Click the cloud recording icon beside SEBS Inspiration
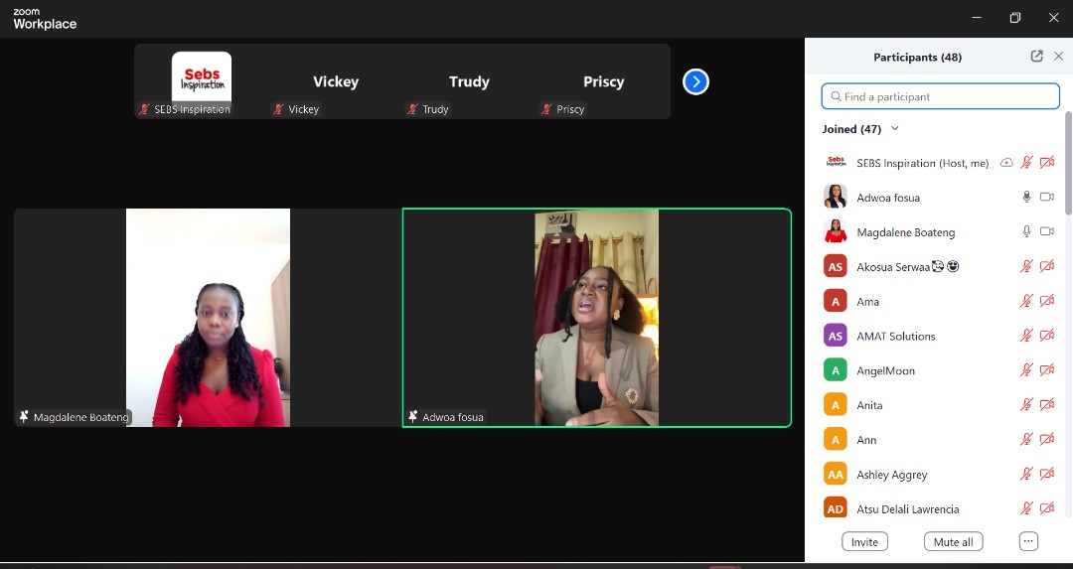 1006,163
